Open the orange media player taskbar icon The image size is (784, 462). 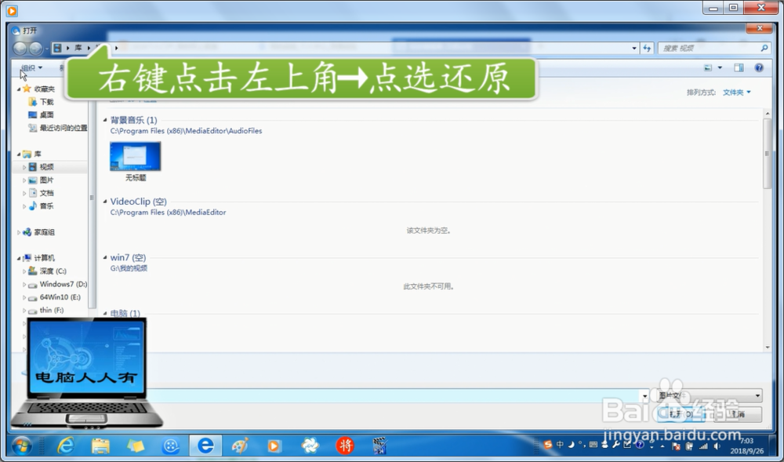274,445
